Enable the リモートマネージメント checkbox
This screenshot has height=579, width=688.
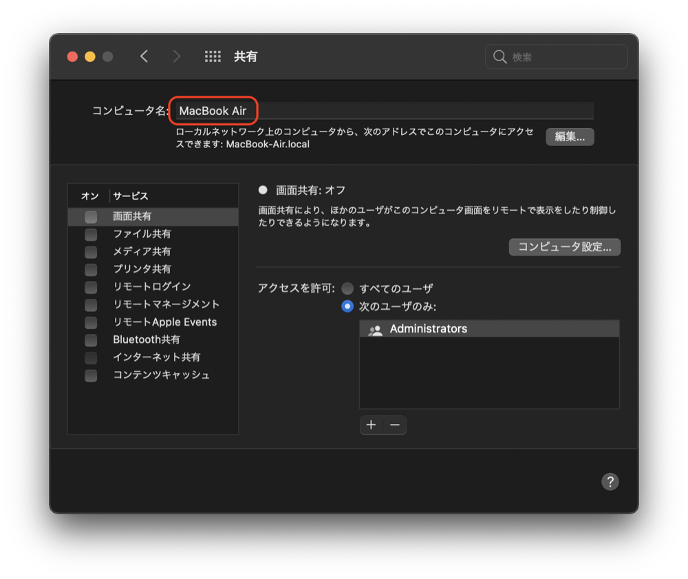pos(91,304)
